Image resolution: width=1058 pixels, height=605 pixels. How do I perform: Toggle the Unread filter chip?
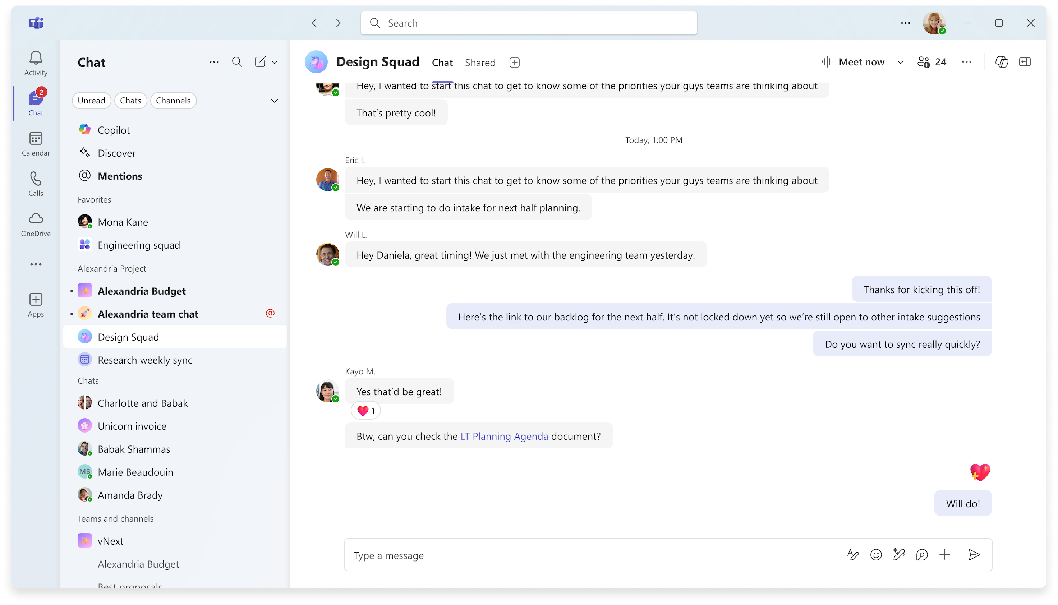91,100
